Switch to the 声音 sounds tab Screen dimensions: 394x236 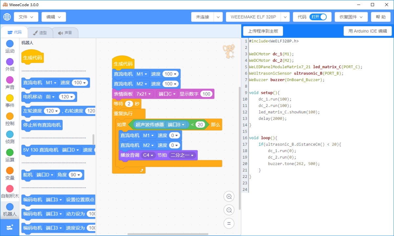pos(65,33)
